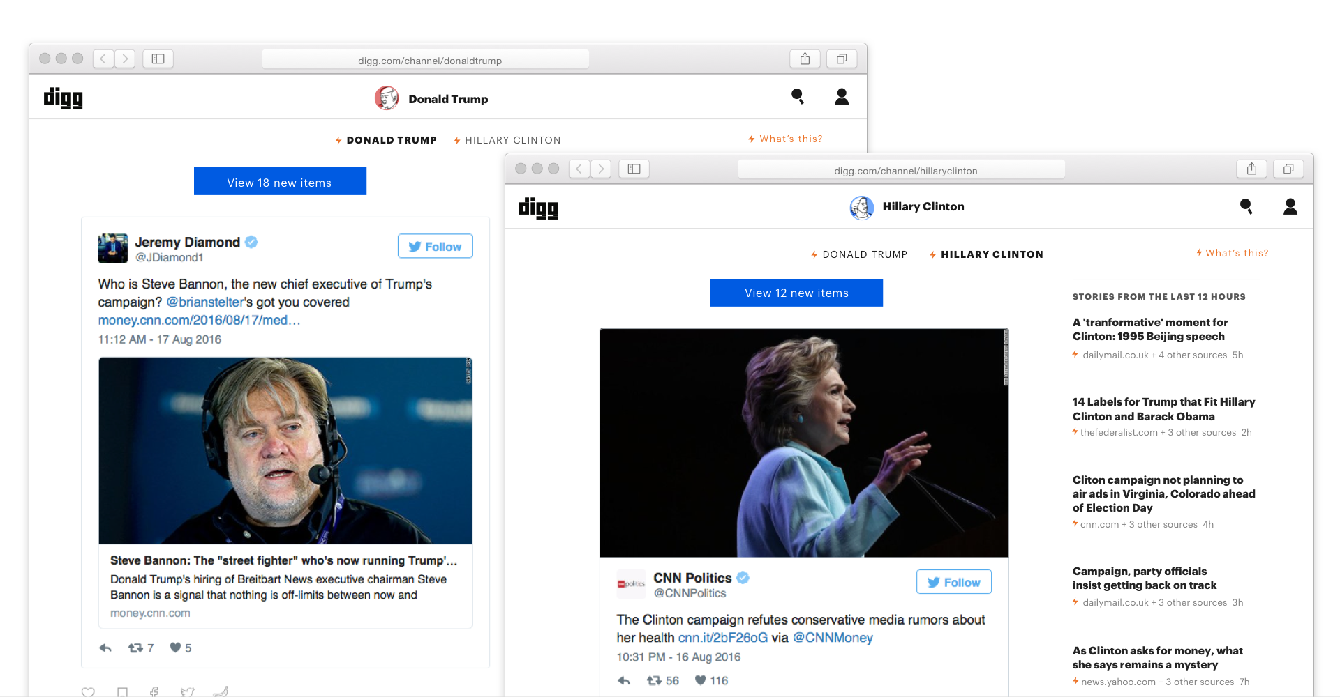Click show tabs button in donaldtrump browser window
The height and width of the screenshot is (697, 1340).
(x=842, y=59)
